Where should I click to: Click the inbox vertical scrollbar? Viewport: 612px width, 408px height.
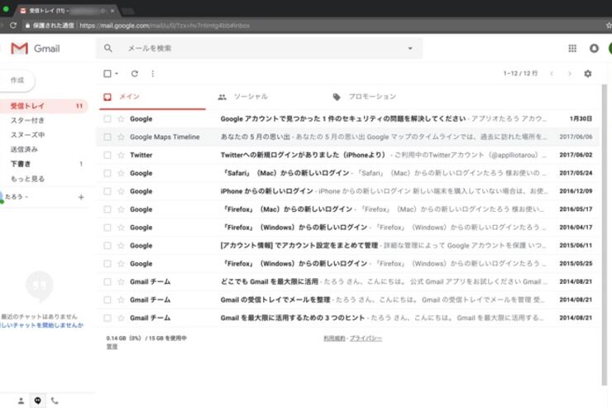(605, 234)
